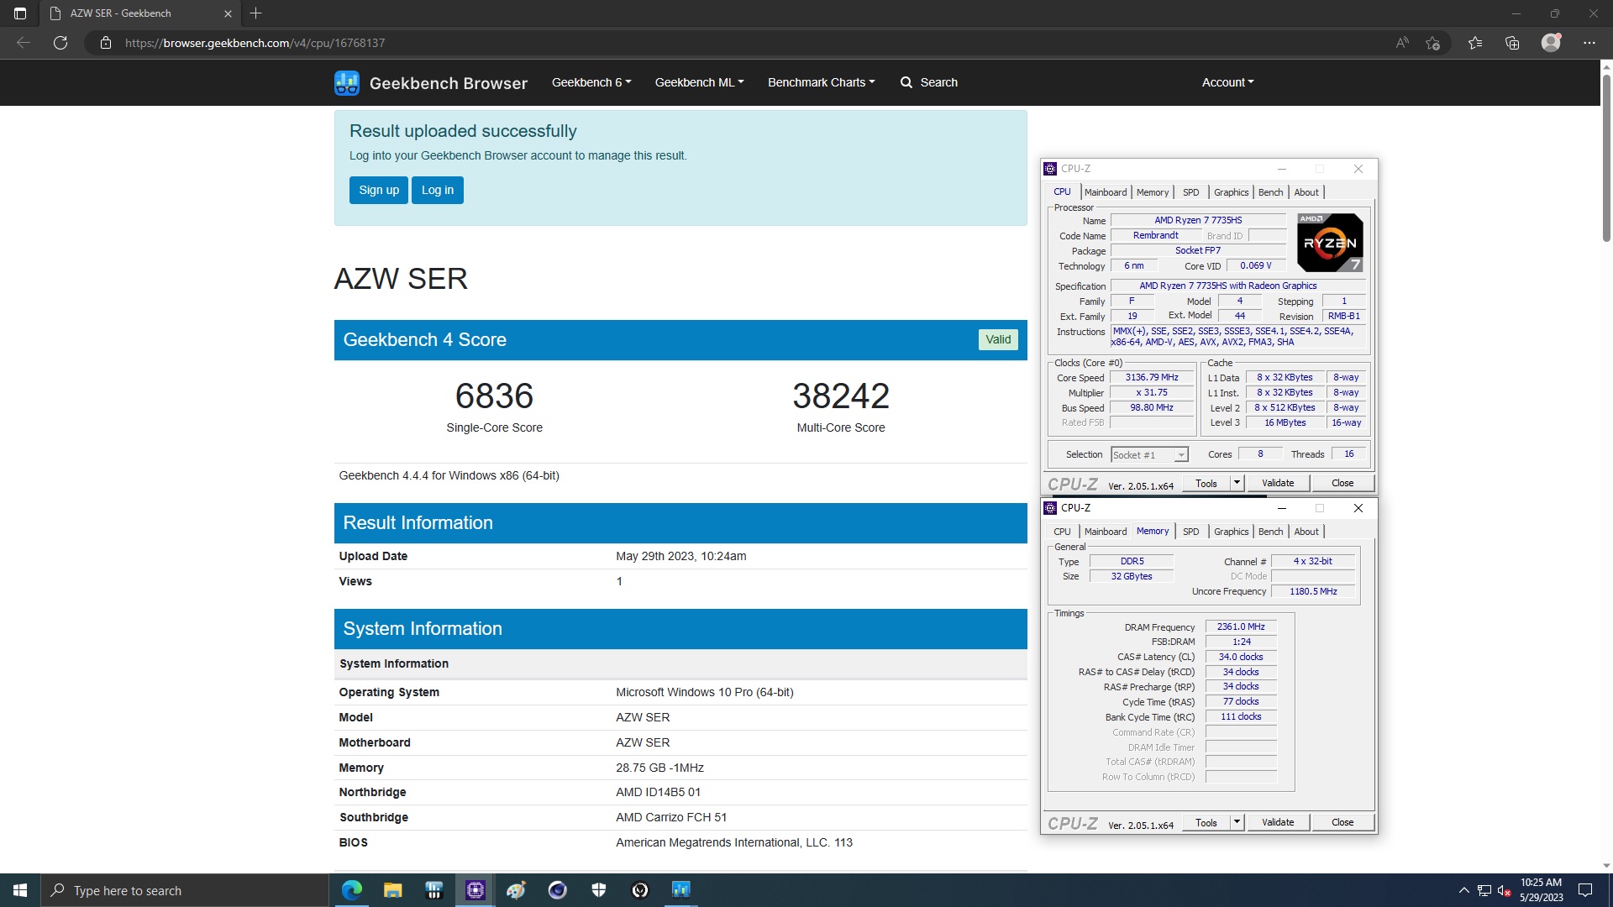Viewport: 1613px width, 907px height.
Task: Click Tools button in CPU-Z memory window
Action: (x=1206, y=822)
